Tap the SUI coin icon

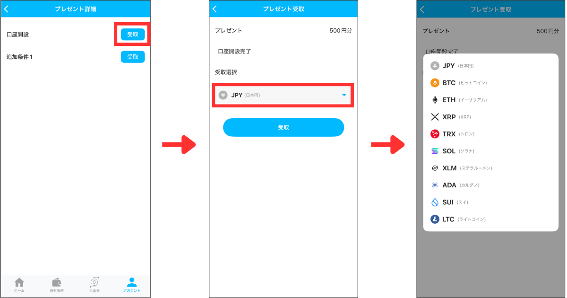click(x=434, y=202)
